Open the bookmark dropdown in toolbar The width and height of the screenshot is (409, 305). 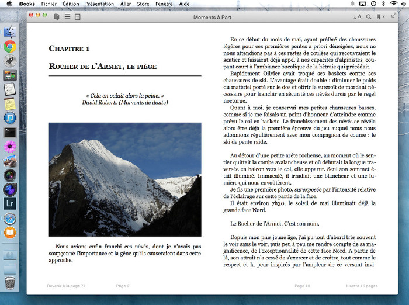380,17
